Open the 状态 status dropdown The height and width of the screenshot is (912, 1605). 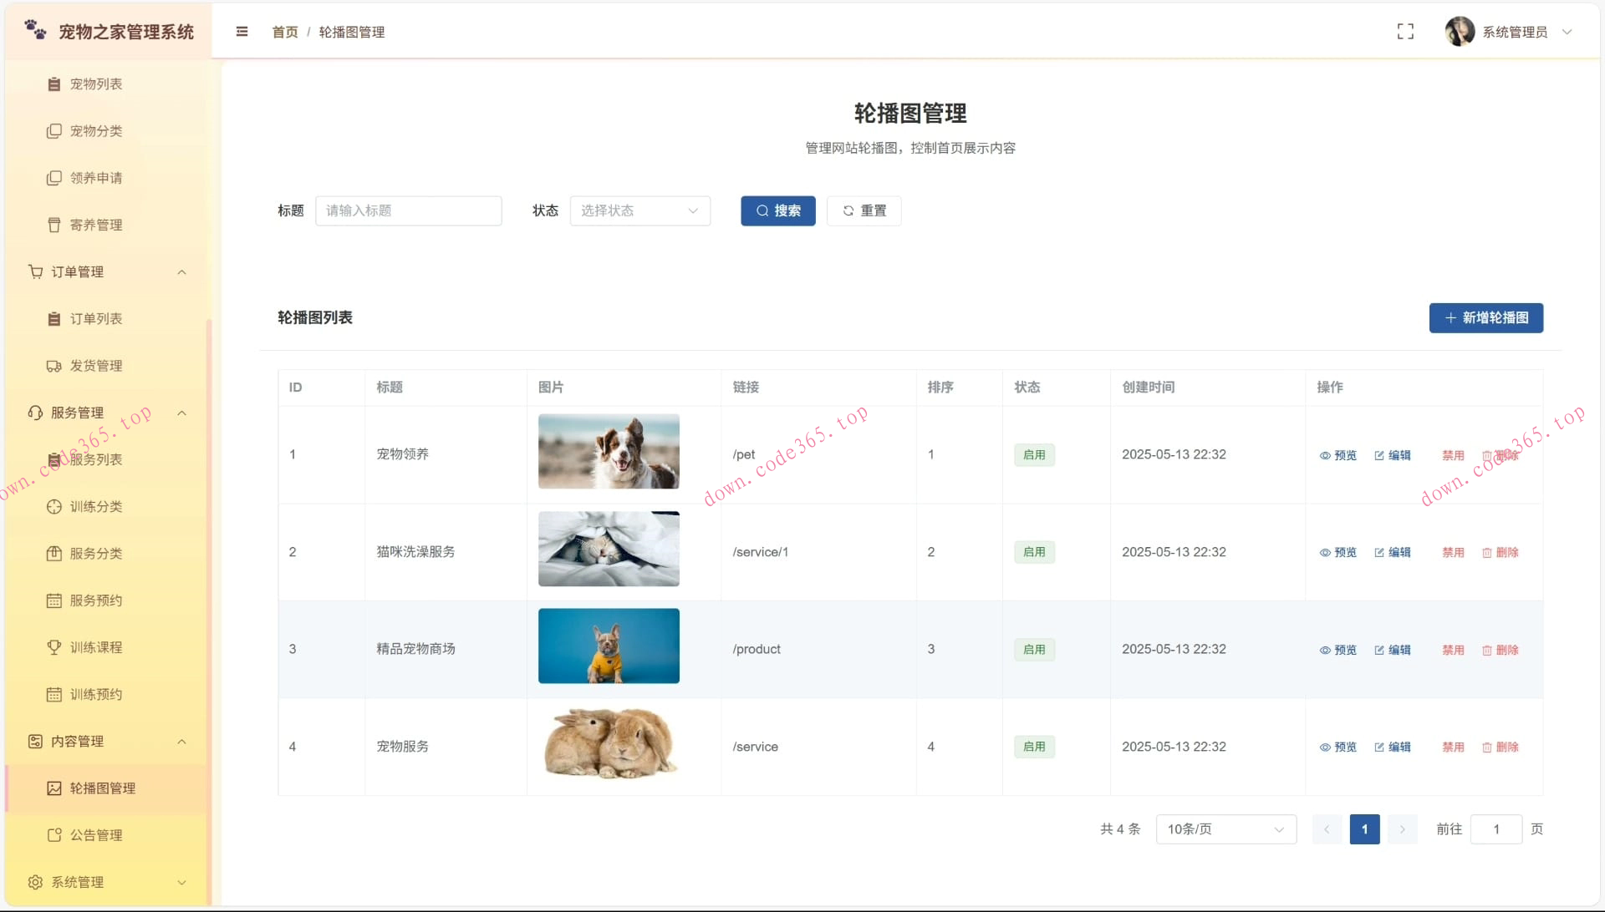point(639,210)
